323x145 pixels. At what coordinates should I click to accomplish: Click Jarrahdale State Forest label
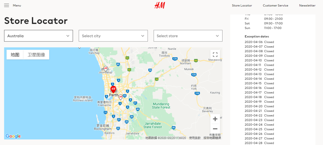tap(153, 125)
